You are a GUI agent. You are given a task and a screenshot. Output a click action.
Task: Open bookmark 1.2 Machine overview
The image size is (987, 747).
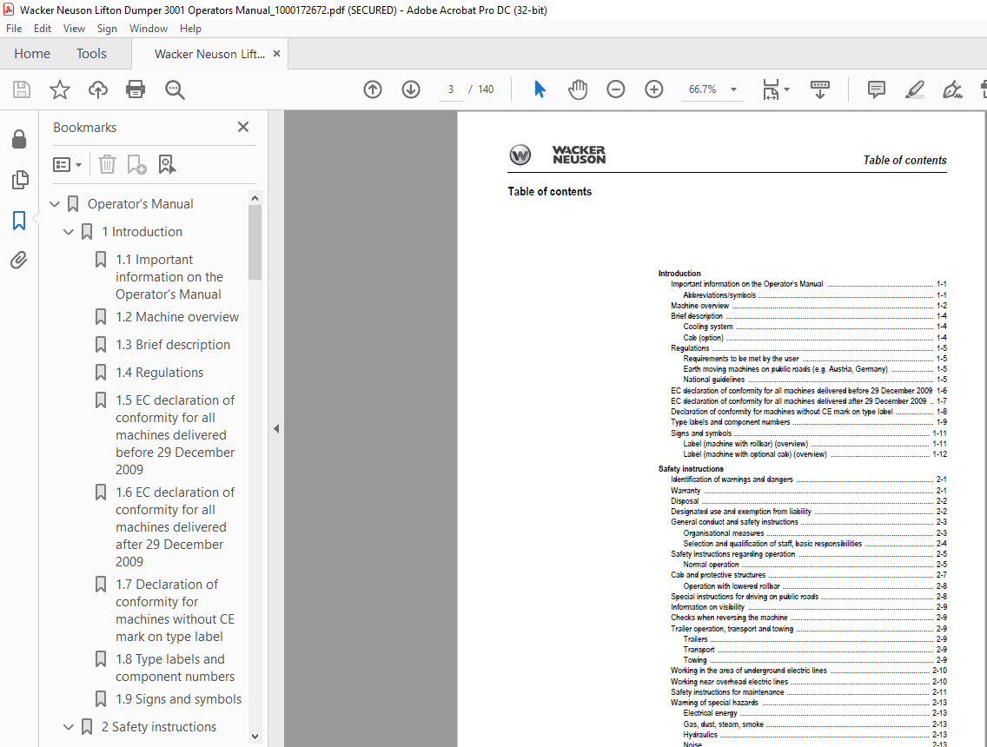pyautogui.click(x=177, y=317)
